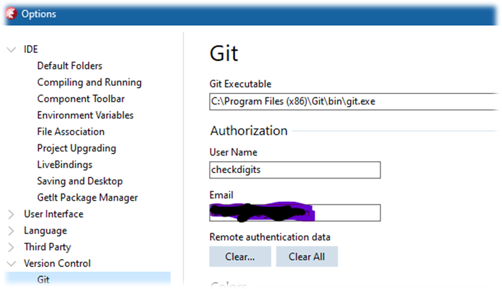Select GetIt Package Manager entry
This screenshot has width=502, height=289.
click(x=87, y=197)
